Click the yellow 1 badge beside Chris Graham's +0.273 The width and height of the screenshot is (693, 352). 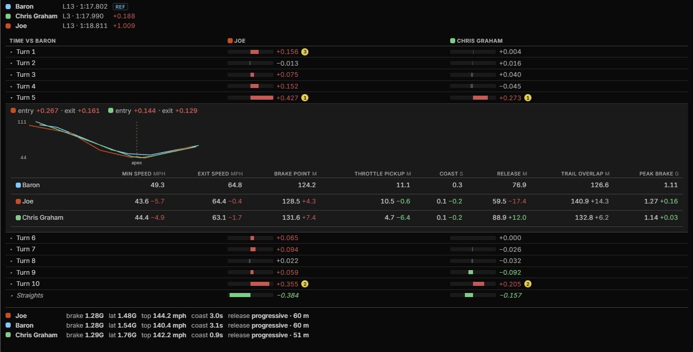[x=528, y=98]
